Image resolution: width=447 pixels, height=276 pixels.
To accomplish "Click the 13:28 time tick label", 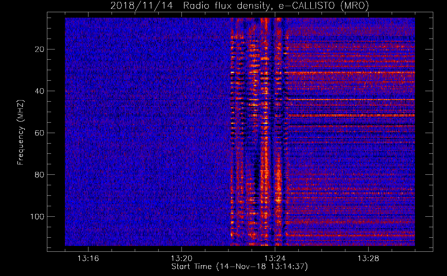I will (x=368, y=259).
